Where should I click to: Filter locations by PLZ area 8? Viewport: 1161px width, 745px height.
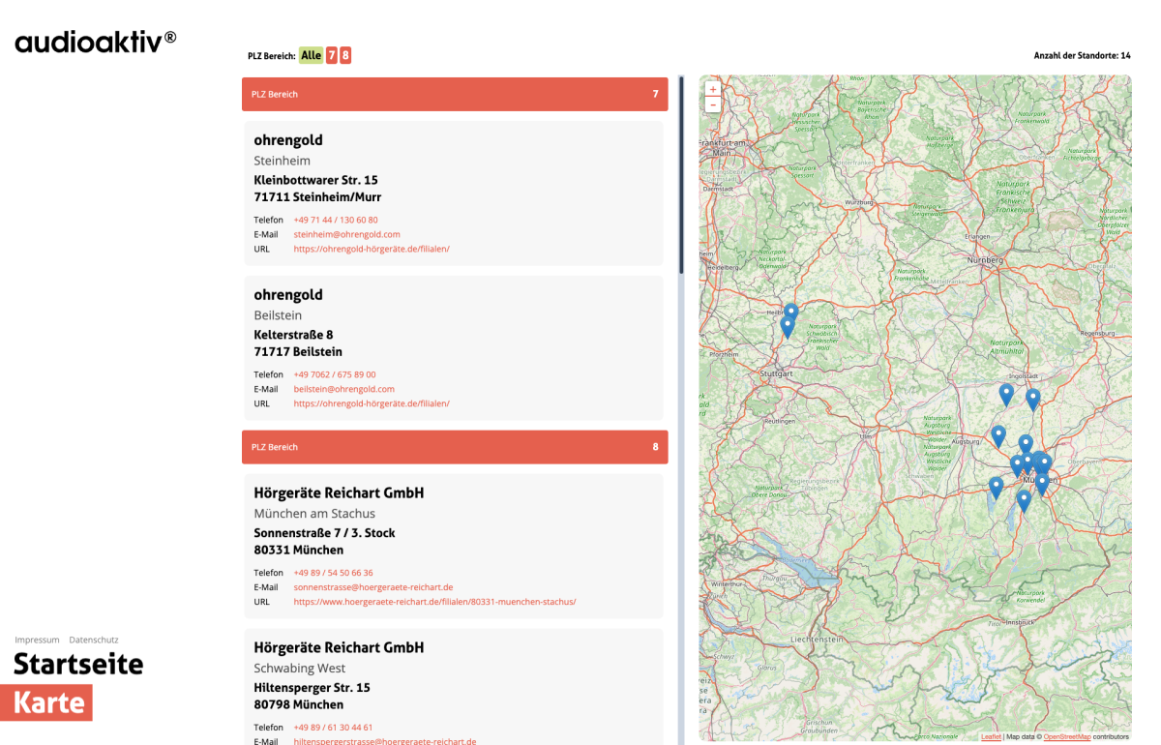(345, 55)
